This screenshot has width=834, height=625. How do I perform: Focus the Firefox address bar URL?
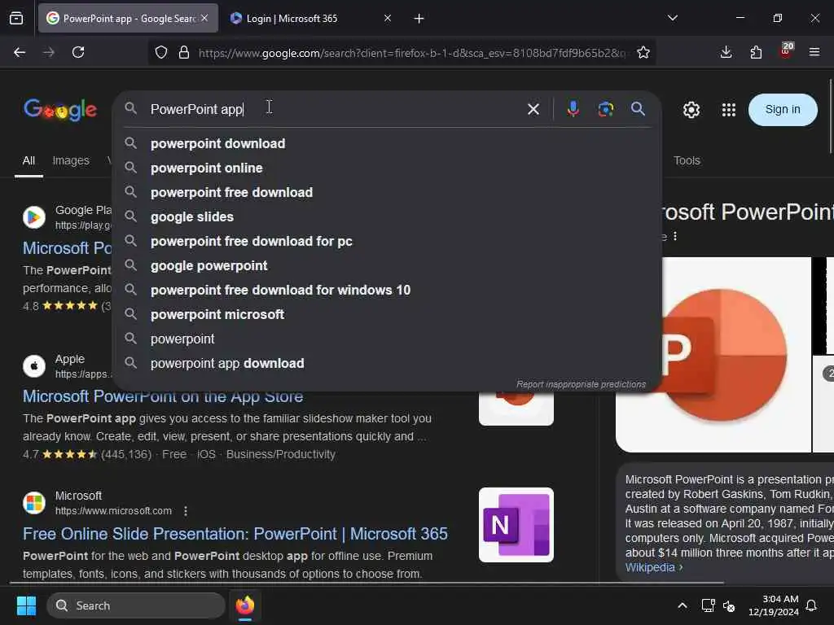(412, 53)
